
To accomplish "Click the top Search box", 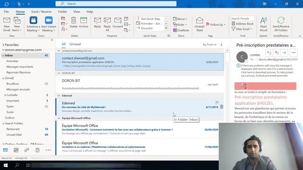I will click(x=116, y=4).
